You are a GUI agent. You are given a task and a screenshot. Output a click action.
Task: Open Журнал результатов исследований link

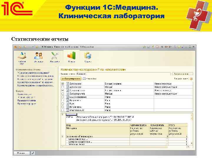pos(34,73)
